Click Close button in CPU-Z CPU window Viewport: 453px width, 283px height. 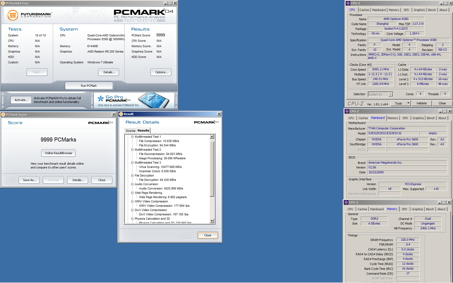point(442,103)
